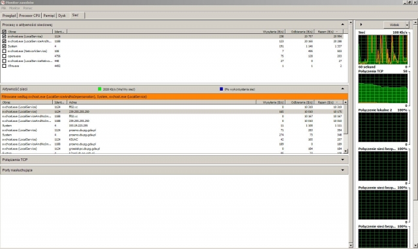
Task: Expand the Porty nasłuchujące section
Action: (342, 170)
